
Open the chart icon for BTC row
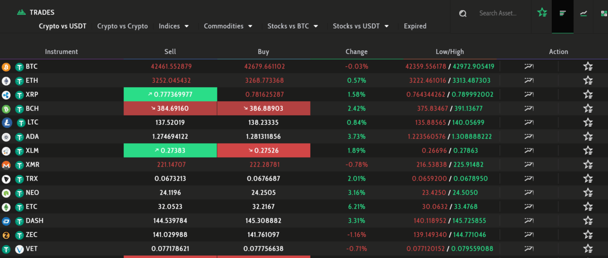click(x=529, y=66)
